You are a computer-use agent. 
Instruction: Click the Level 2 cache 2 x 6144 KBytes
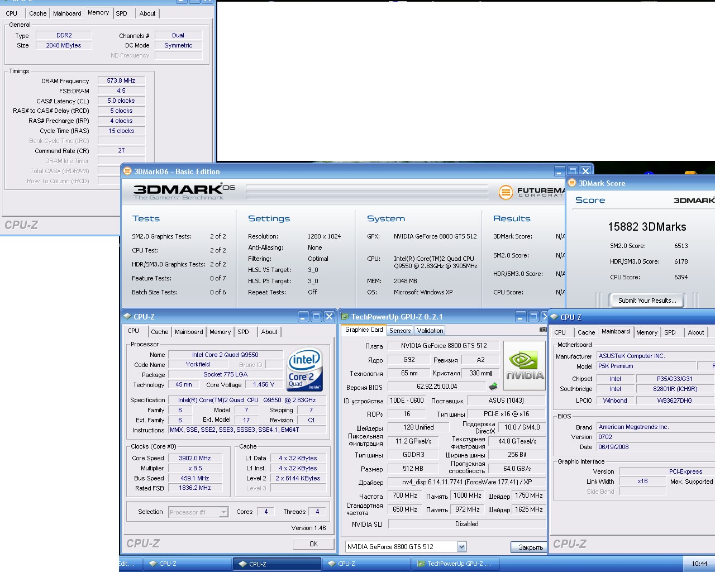(x=298, y=478)
